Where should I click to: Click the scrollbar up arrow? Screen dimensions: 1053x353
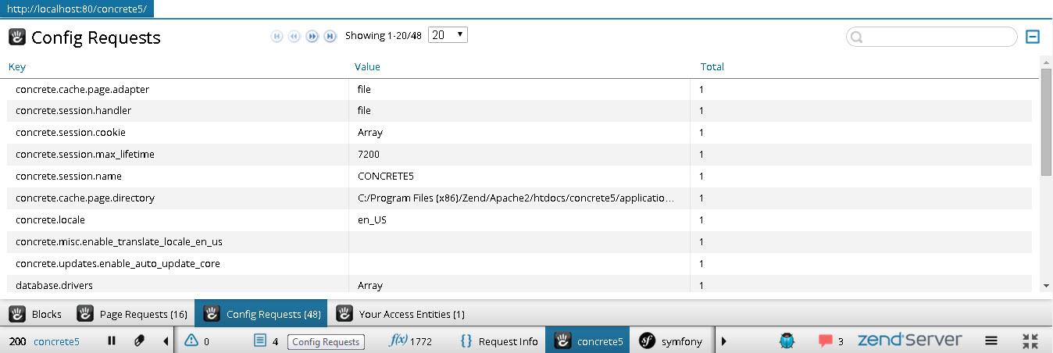pyautogui.click(x=1047, y=62)
